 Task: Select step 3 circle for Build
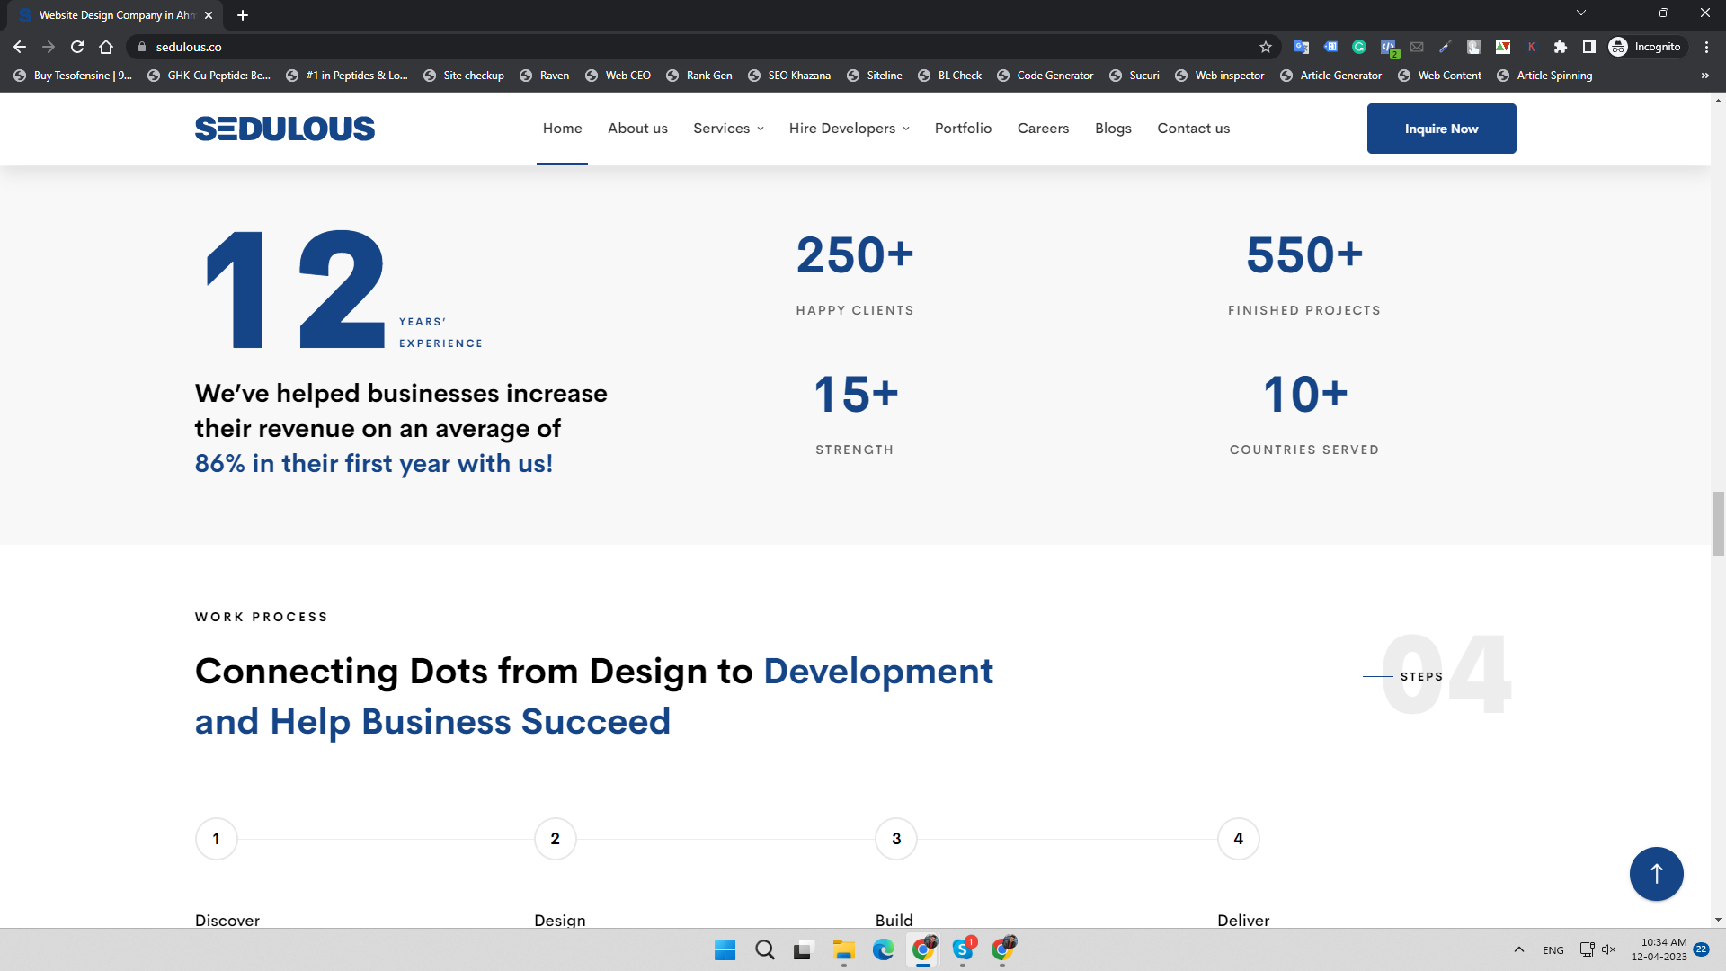click(x=896, y=839)
